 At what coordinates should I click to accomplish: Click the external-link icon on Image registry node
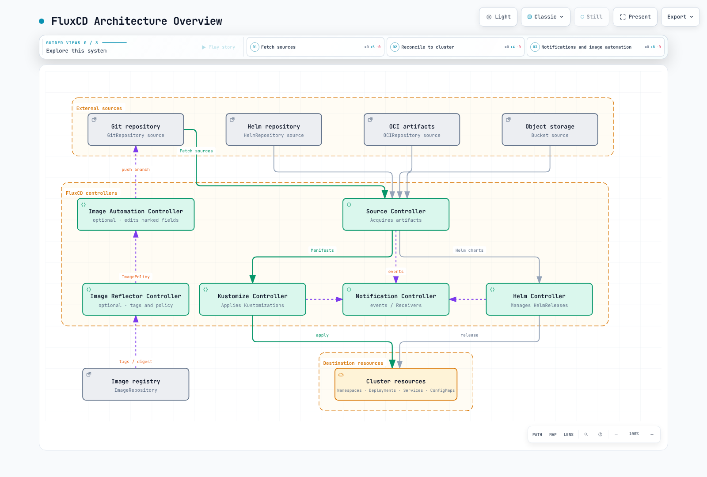[x=89, y=375]
